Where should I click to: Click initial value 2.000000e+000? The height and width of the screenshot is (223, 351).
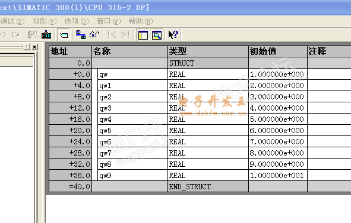[x=278, y=85]
